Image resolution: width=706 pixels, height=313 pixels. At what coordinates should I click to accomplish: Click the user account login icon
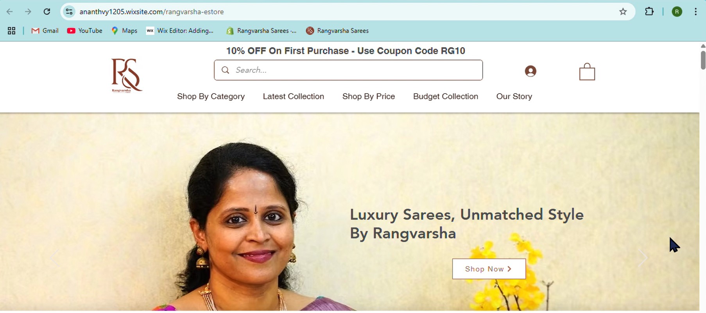click(x=530, y=71)
